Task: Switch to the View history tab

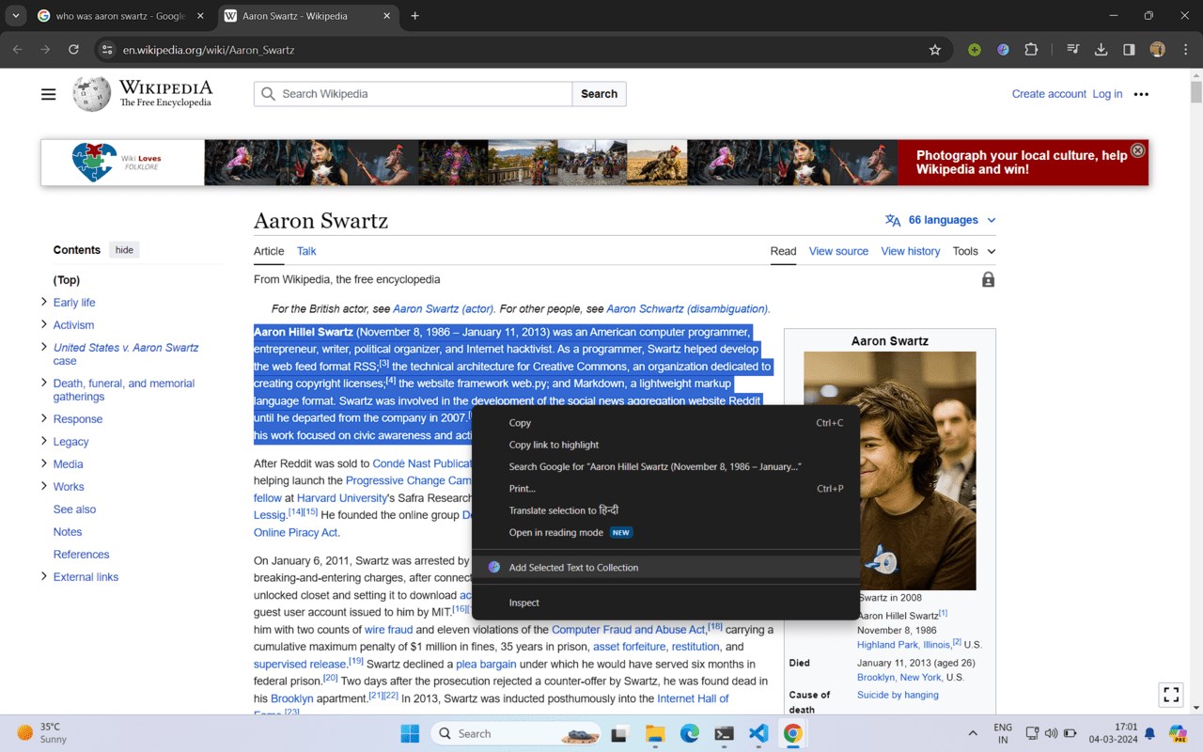Action: point(911,251)
